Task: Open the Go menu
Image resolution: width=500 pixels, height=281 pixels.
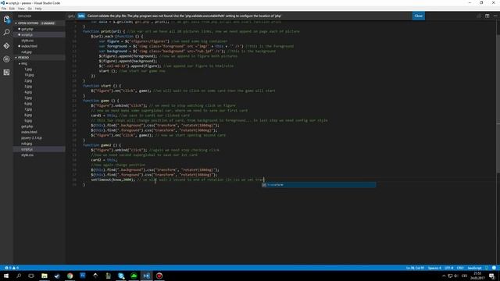Action: point(30,9)
